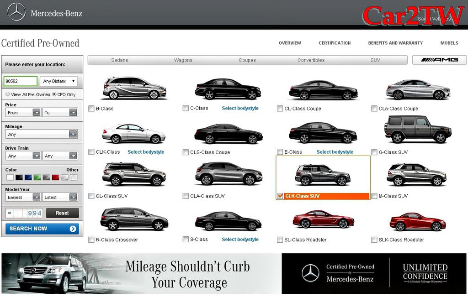
Task: Click the Mercedes-Benz star logo
Action: [x=16, y=12]
